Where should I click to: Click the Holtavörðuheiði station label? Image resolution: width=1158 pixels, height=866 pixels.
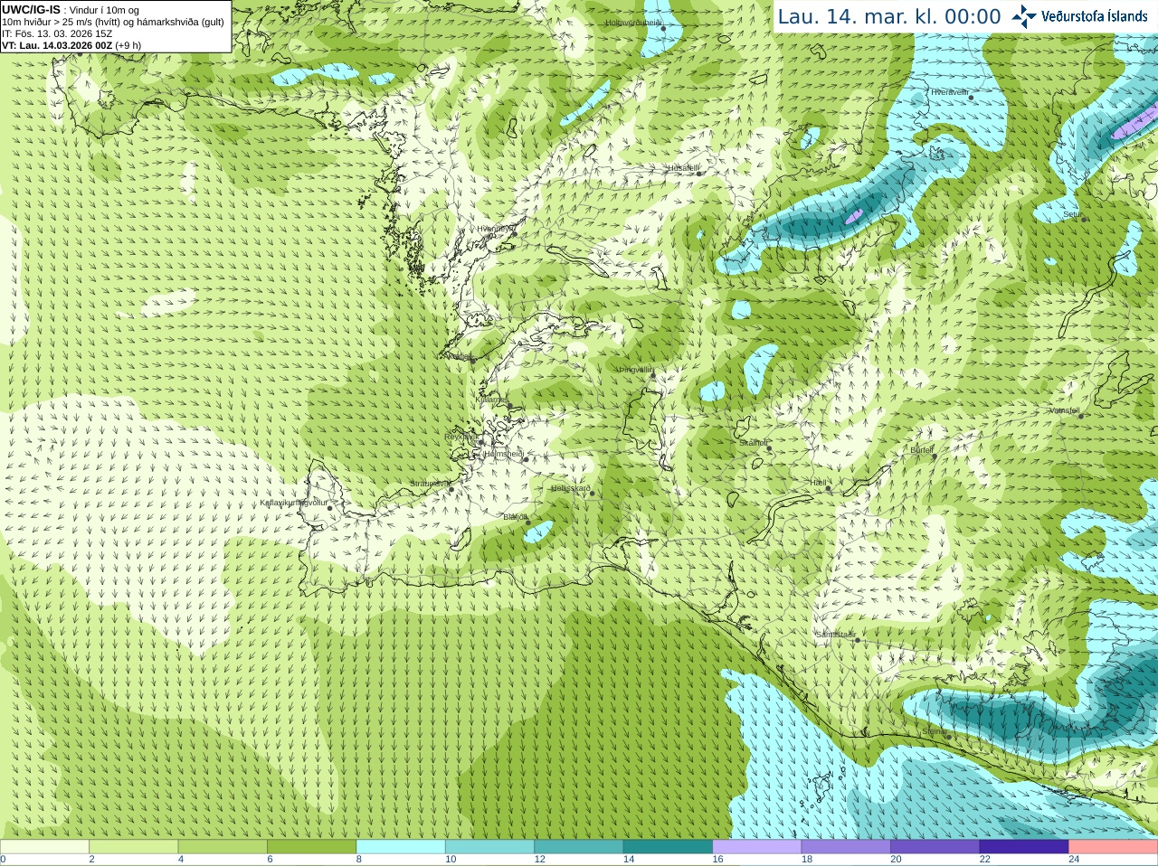[634, 22]
